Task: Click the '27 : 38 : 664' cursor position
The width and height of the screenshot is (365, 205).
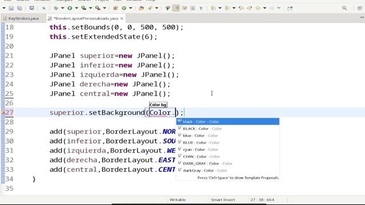Action: click(262, 200)
